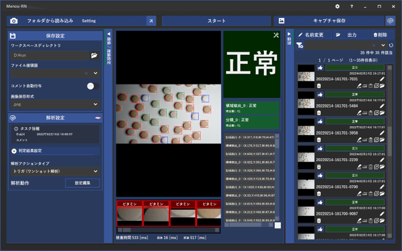
Task: Rename entry 20220214-161701-7031 with the pencil icon
Action: (382, 79)
